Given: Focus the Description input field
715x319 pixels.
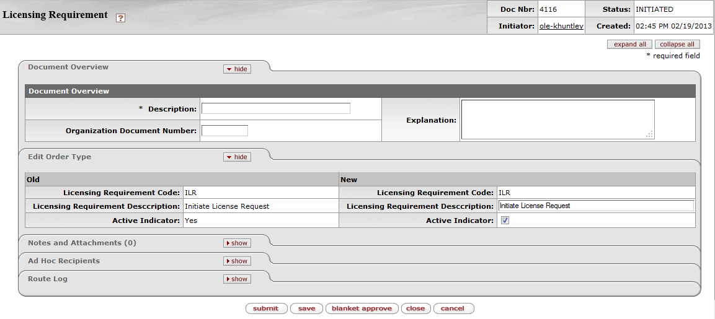Looking at the screenshot, I should click(276, 109).
